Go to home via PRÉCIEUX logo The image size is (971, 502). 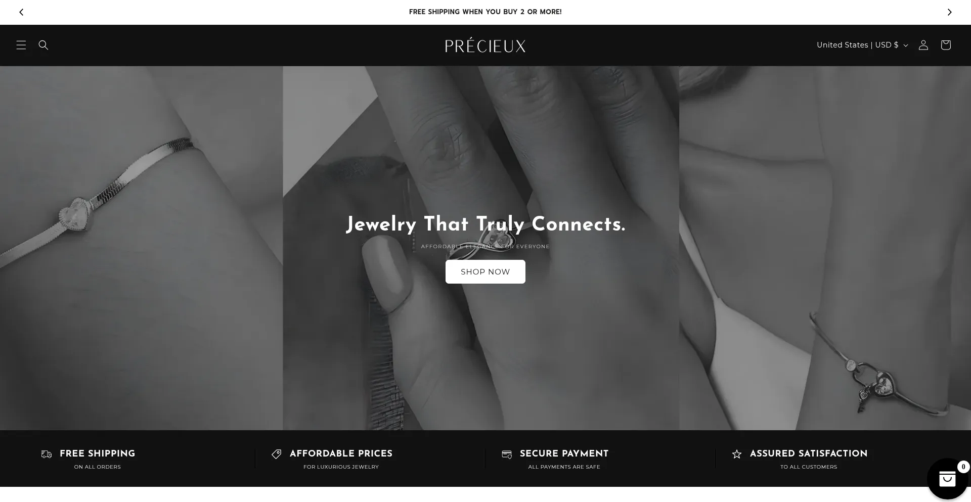click(x=485, y=46)
